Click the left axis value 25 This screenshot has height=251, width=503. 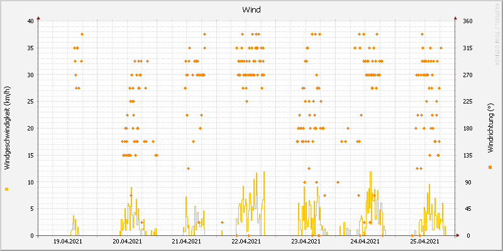(30, 102)
